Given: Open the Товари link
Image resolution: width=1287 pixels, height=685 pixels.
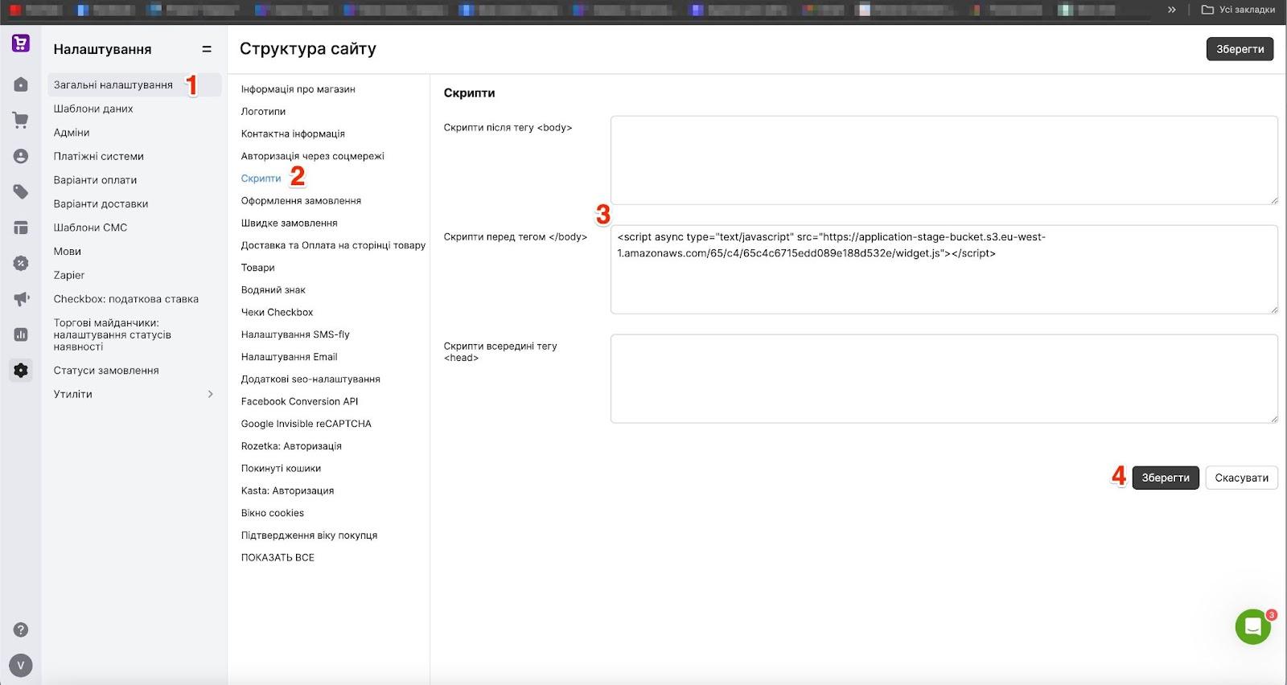Looking at the screenshot, I should click(258, 268).
